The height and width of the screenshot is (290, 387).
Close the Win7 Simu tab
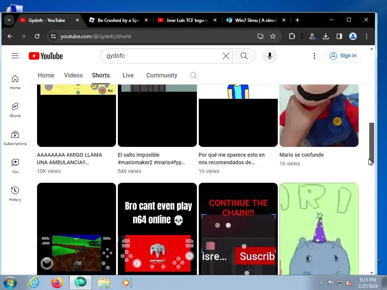[284, 20]
